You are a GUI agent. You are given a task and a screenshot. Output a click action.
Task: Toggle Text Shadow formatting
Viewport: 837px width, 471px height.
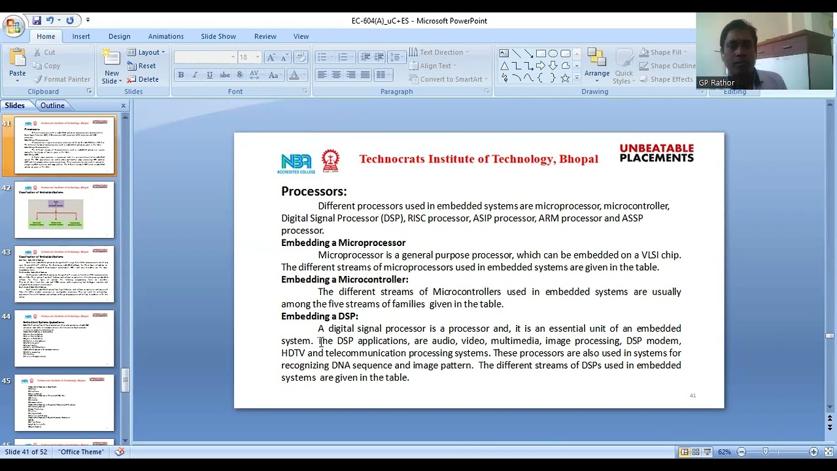coord(240,75)
